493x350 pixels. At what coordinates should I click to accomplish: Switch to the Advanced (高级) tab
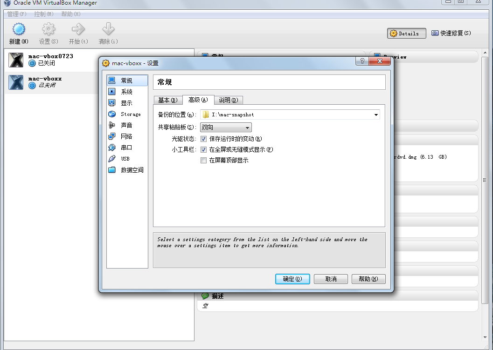198,100
